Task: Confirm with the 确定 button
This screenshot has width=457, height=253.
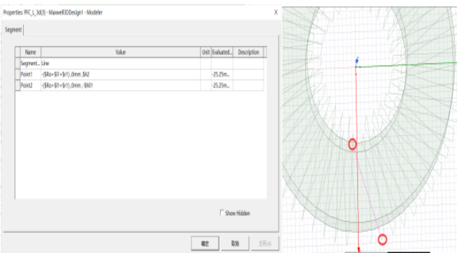Action: tap(205, 243)
